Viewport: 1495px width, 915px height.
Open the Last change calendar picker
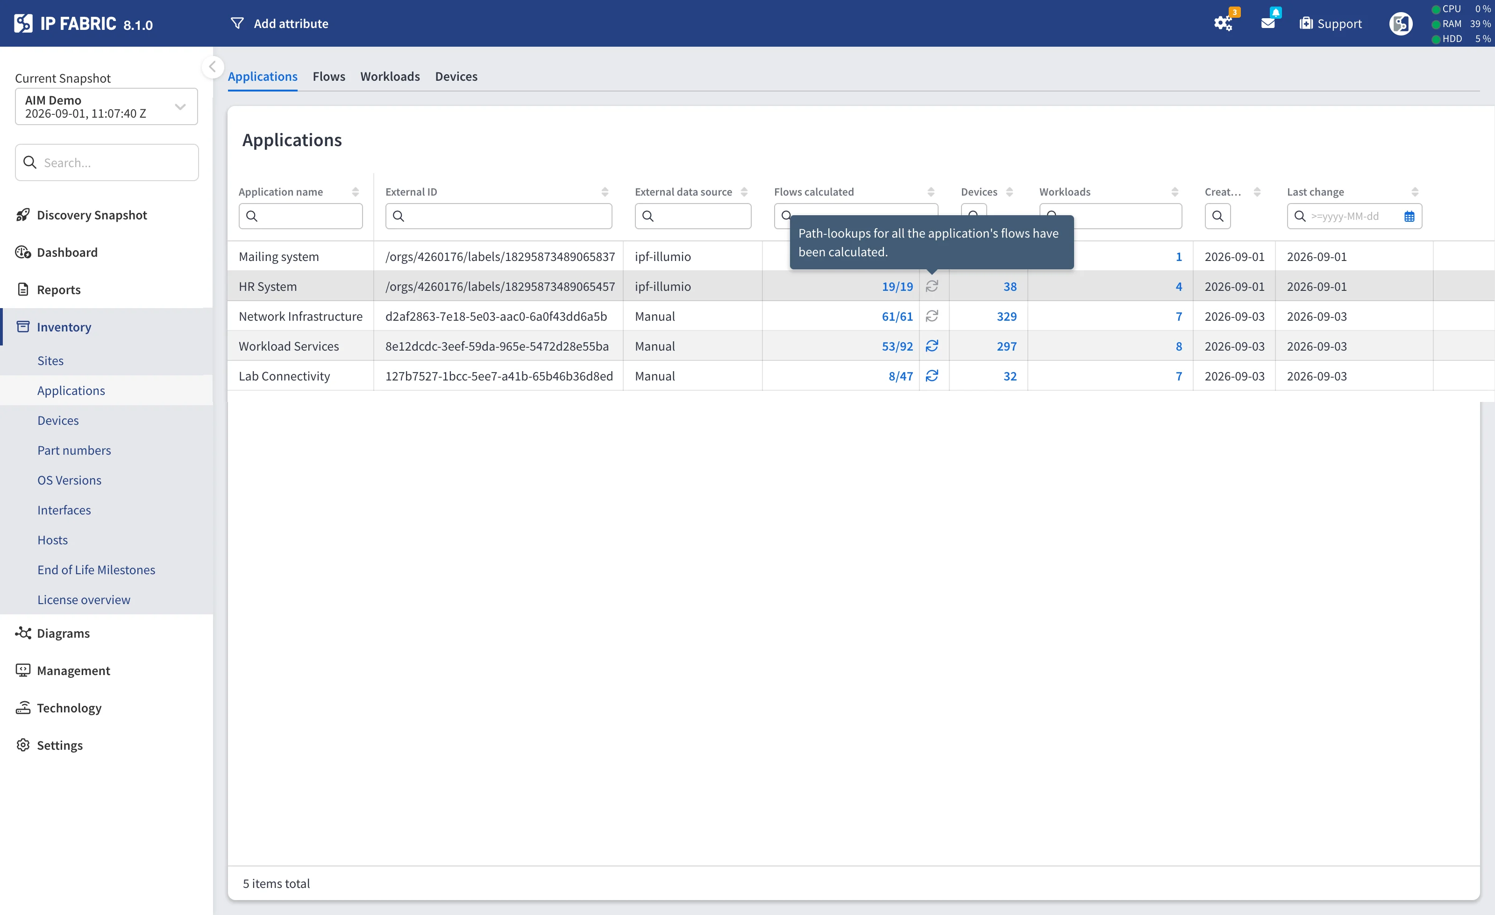(x=1410, y=216)
